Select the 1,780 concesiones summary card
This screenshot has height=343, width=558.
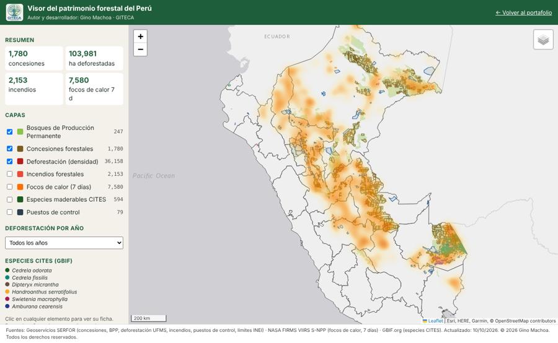(34, 58)
